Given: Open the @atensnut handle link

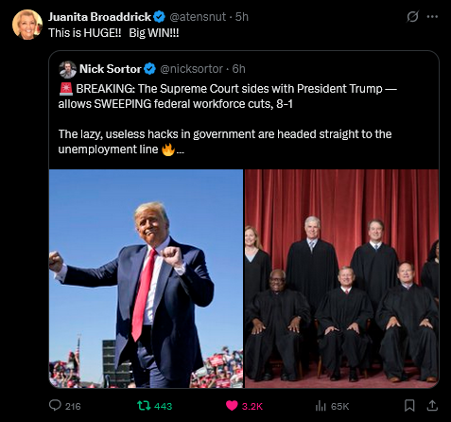Looking at the screenshot, I should pos(198,17).
